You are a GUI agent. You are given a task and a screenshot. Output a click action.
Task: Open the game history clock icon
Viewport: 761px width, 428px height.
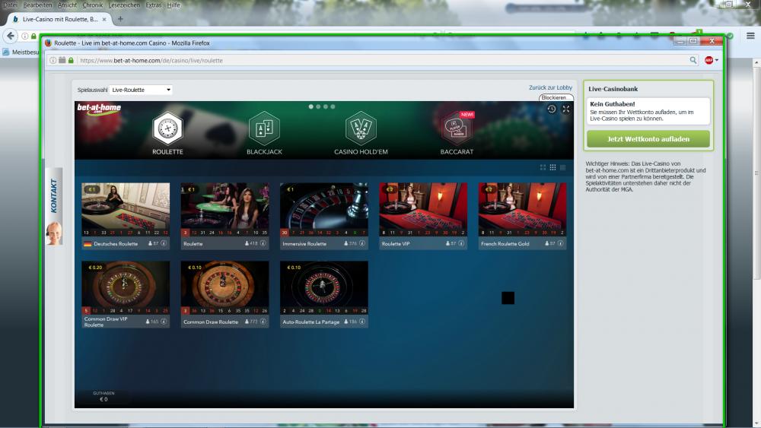tap(552, 109)
